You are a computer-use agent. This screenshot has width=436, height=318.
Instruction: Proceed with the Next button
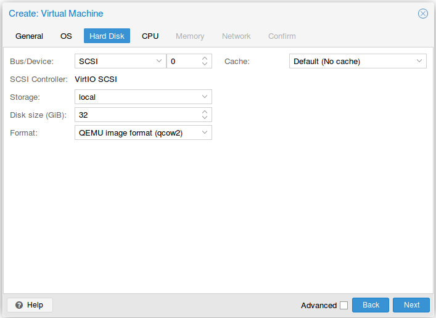[x=411, y=305]
